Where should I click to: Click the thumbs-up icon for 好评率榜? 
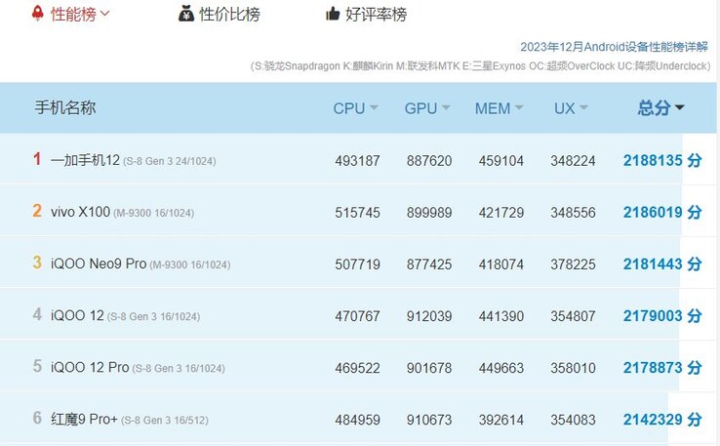pos(333,15)
